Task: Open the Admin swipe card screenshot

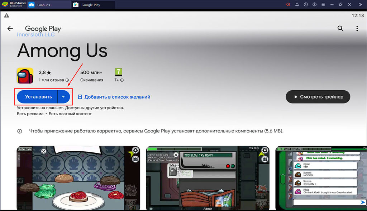Action: pyautogui.click(x=208, y=178)
